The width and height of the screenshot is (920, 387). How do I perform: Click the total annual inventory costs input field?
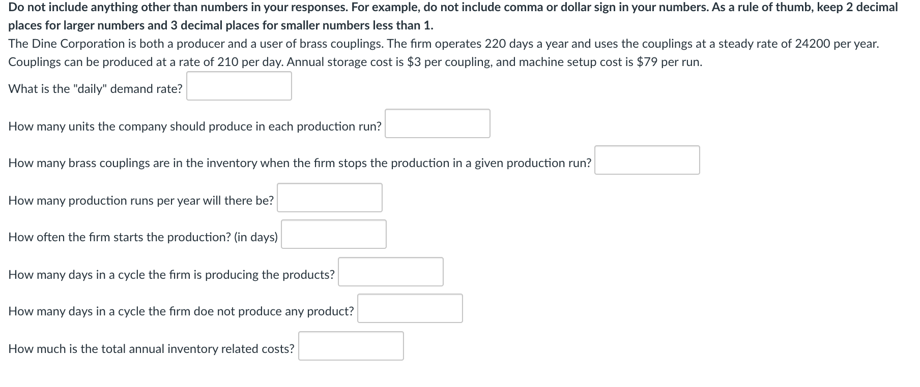pyautogui.click(x=351, y=346)
